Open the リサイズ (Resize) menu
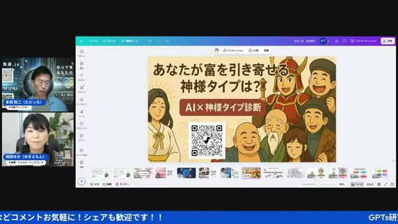Viewport: 398px width, 224px height. [x=109, y=41]
